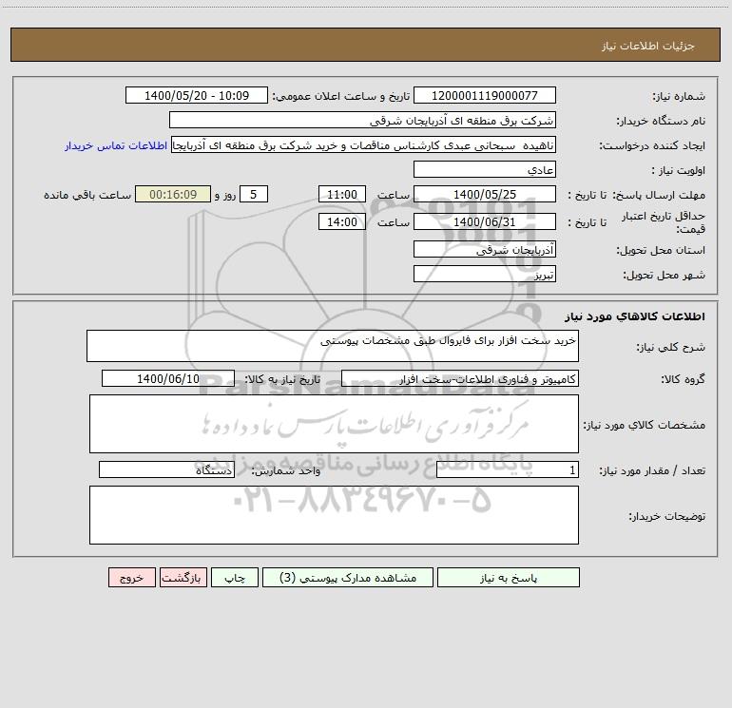Click the بازگشت back button

coord(183,577)
